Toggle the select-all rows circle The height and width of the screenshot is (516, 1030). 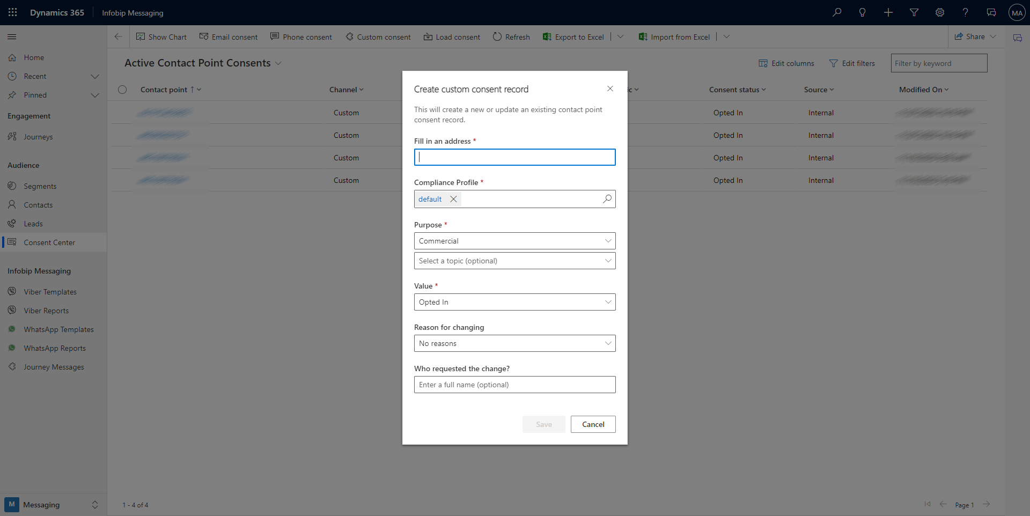click(x=122, y=90)
